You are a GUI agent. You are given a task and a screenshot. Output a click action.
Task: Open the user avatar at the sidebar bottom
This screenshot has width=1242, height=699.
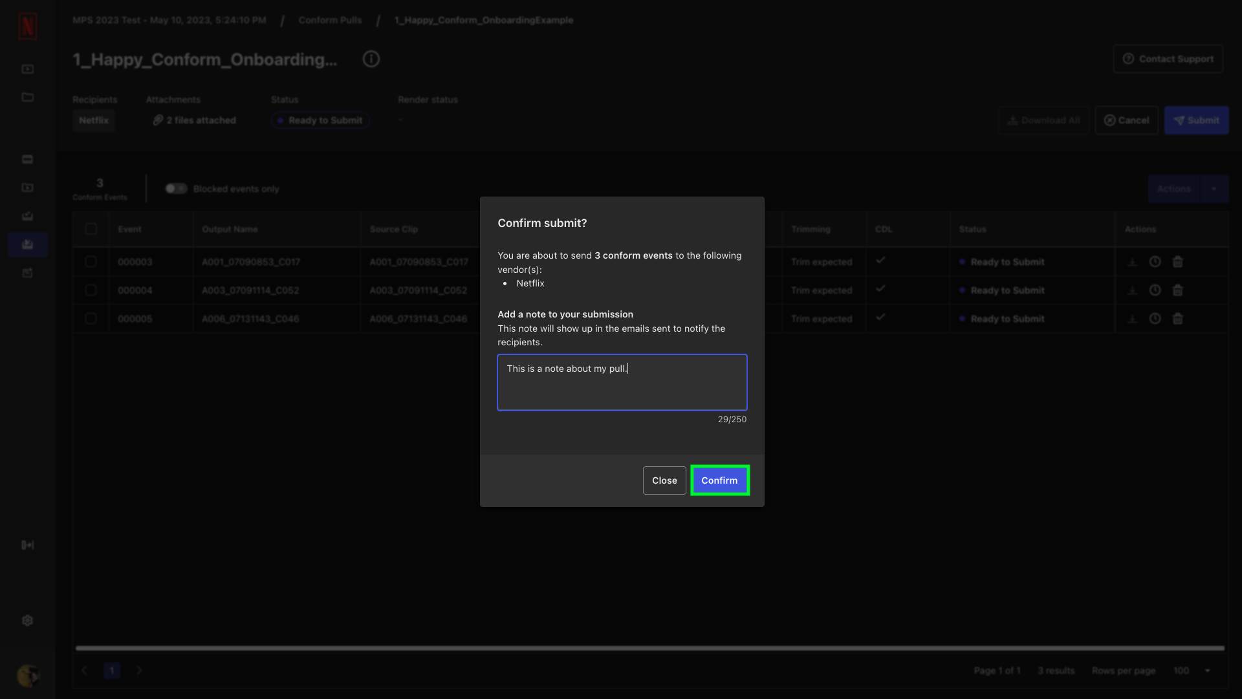coord(28,676)
